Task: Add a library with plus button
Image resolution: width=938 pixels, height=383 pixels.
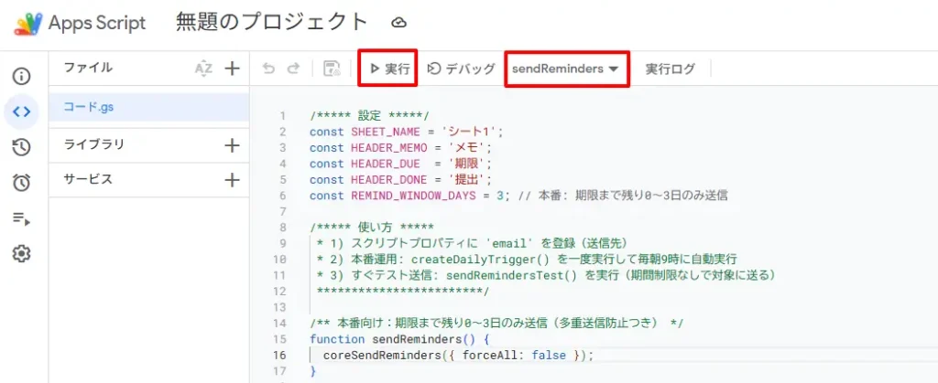Action: click(233, 144)
